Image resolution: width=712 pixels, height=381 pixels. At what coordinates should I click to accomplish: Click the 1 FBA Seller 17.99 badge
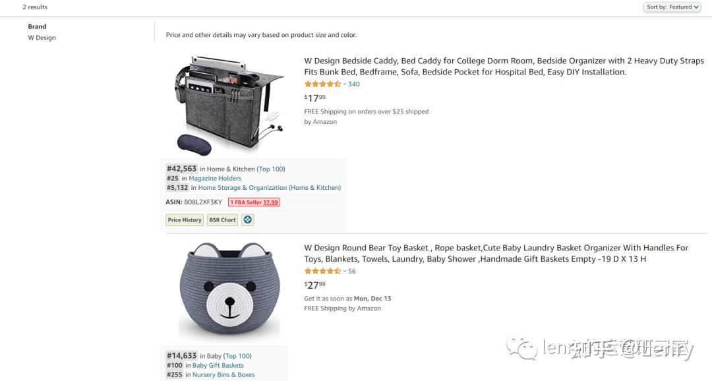[x=254, y=202]
